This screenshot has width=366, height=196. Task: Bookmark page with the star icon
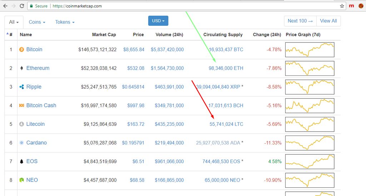[342, 6]
